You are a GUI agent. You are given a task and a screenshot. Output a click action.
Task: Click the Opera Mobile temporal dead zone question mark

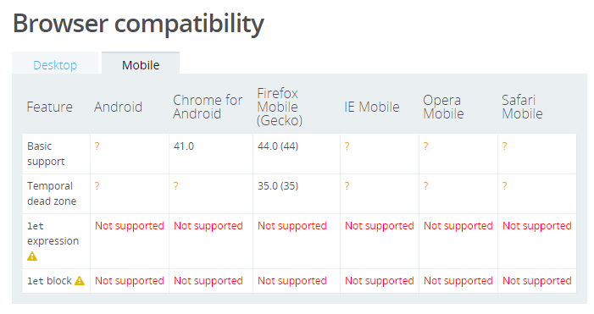click(426, 186)
